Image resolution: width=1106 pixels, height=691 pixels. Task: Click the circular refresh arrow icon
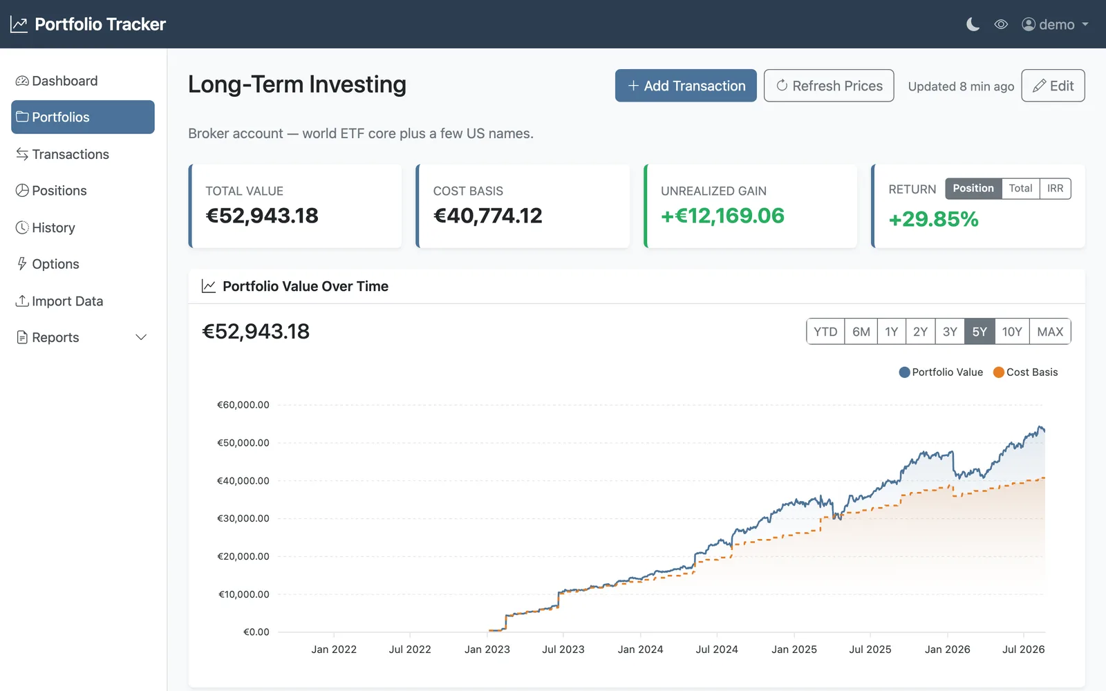(x=782, y=86)
